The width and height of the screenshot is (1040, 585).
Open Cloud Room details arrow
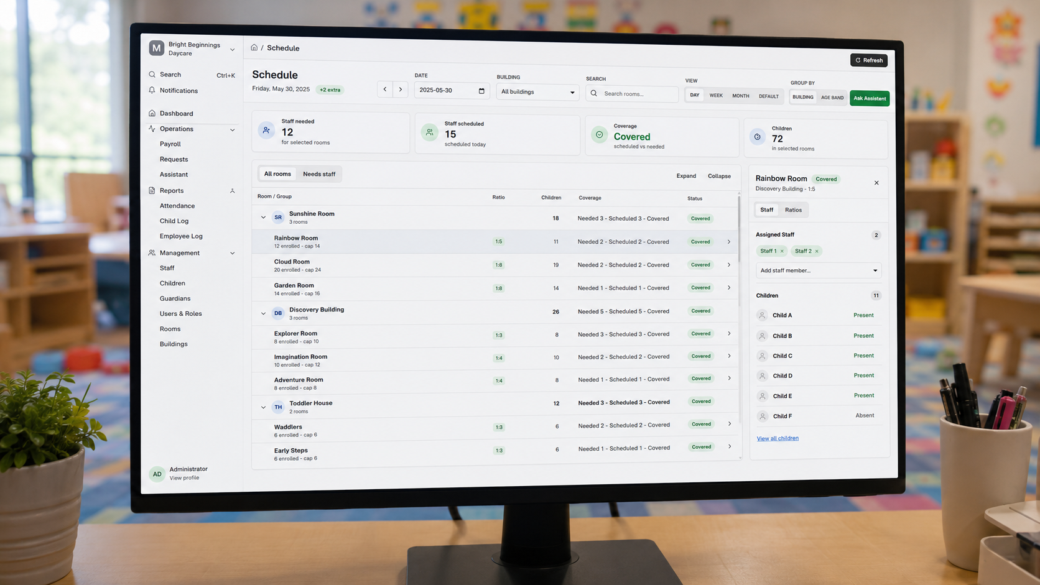(x=729, y=265)
